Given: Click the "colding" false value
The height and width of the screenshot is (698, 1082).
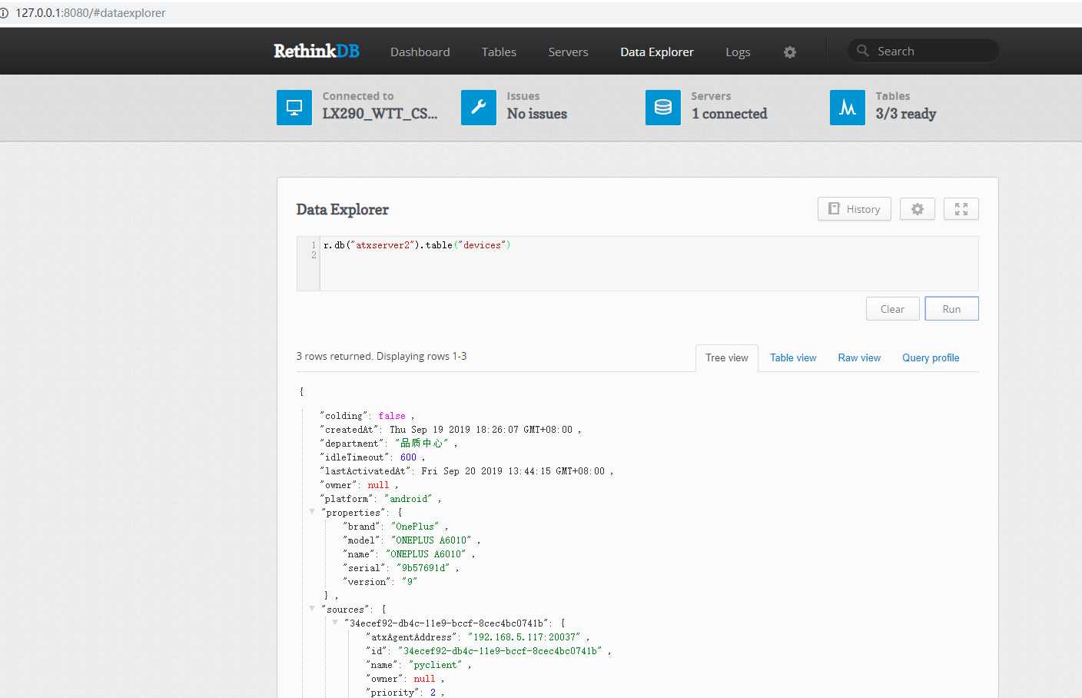Looking at the screenshot, I should [x=392, y=416].
